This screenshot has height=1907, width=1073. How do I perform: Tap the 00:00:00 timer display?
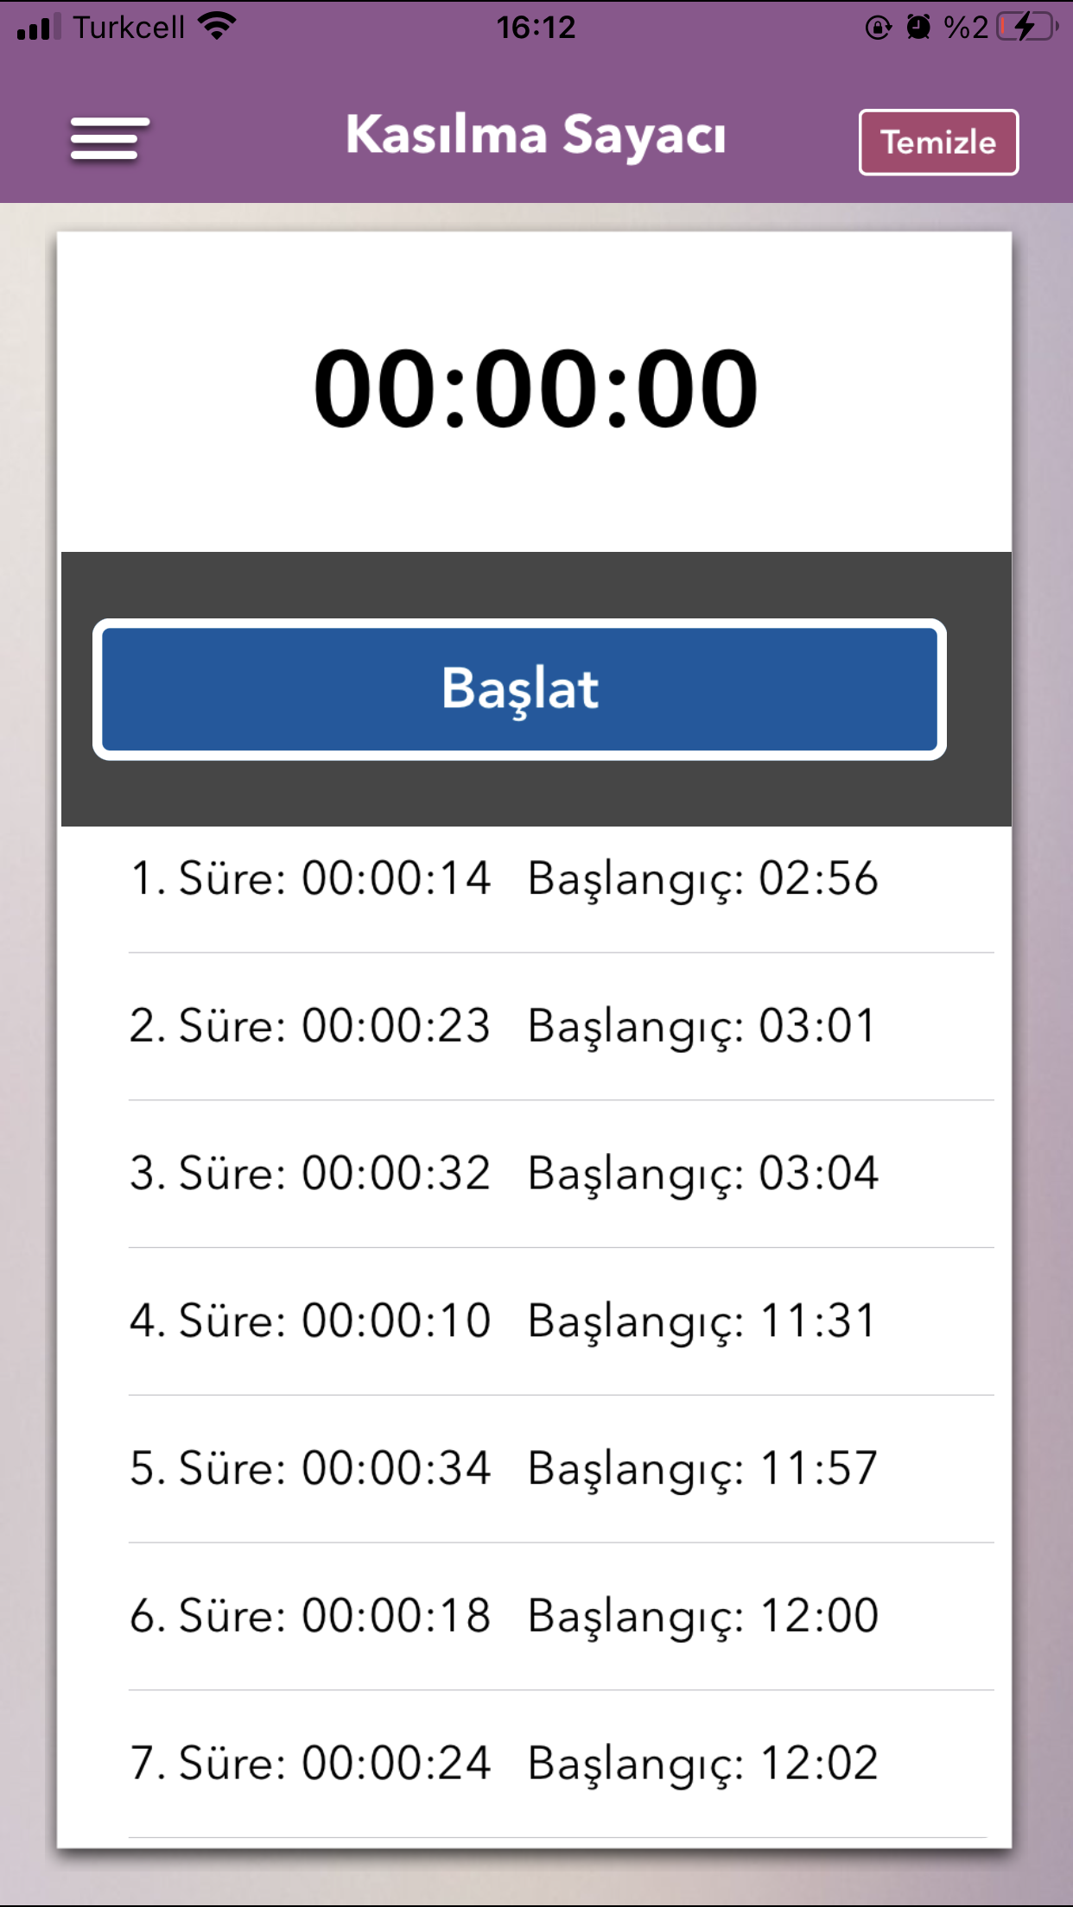click(x=536, y=389)
